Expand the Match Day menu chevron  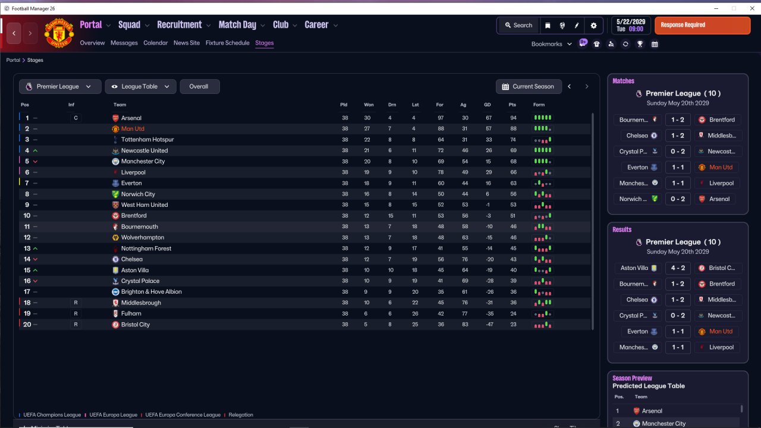click(x=263, y=26)
